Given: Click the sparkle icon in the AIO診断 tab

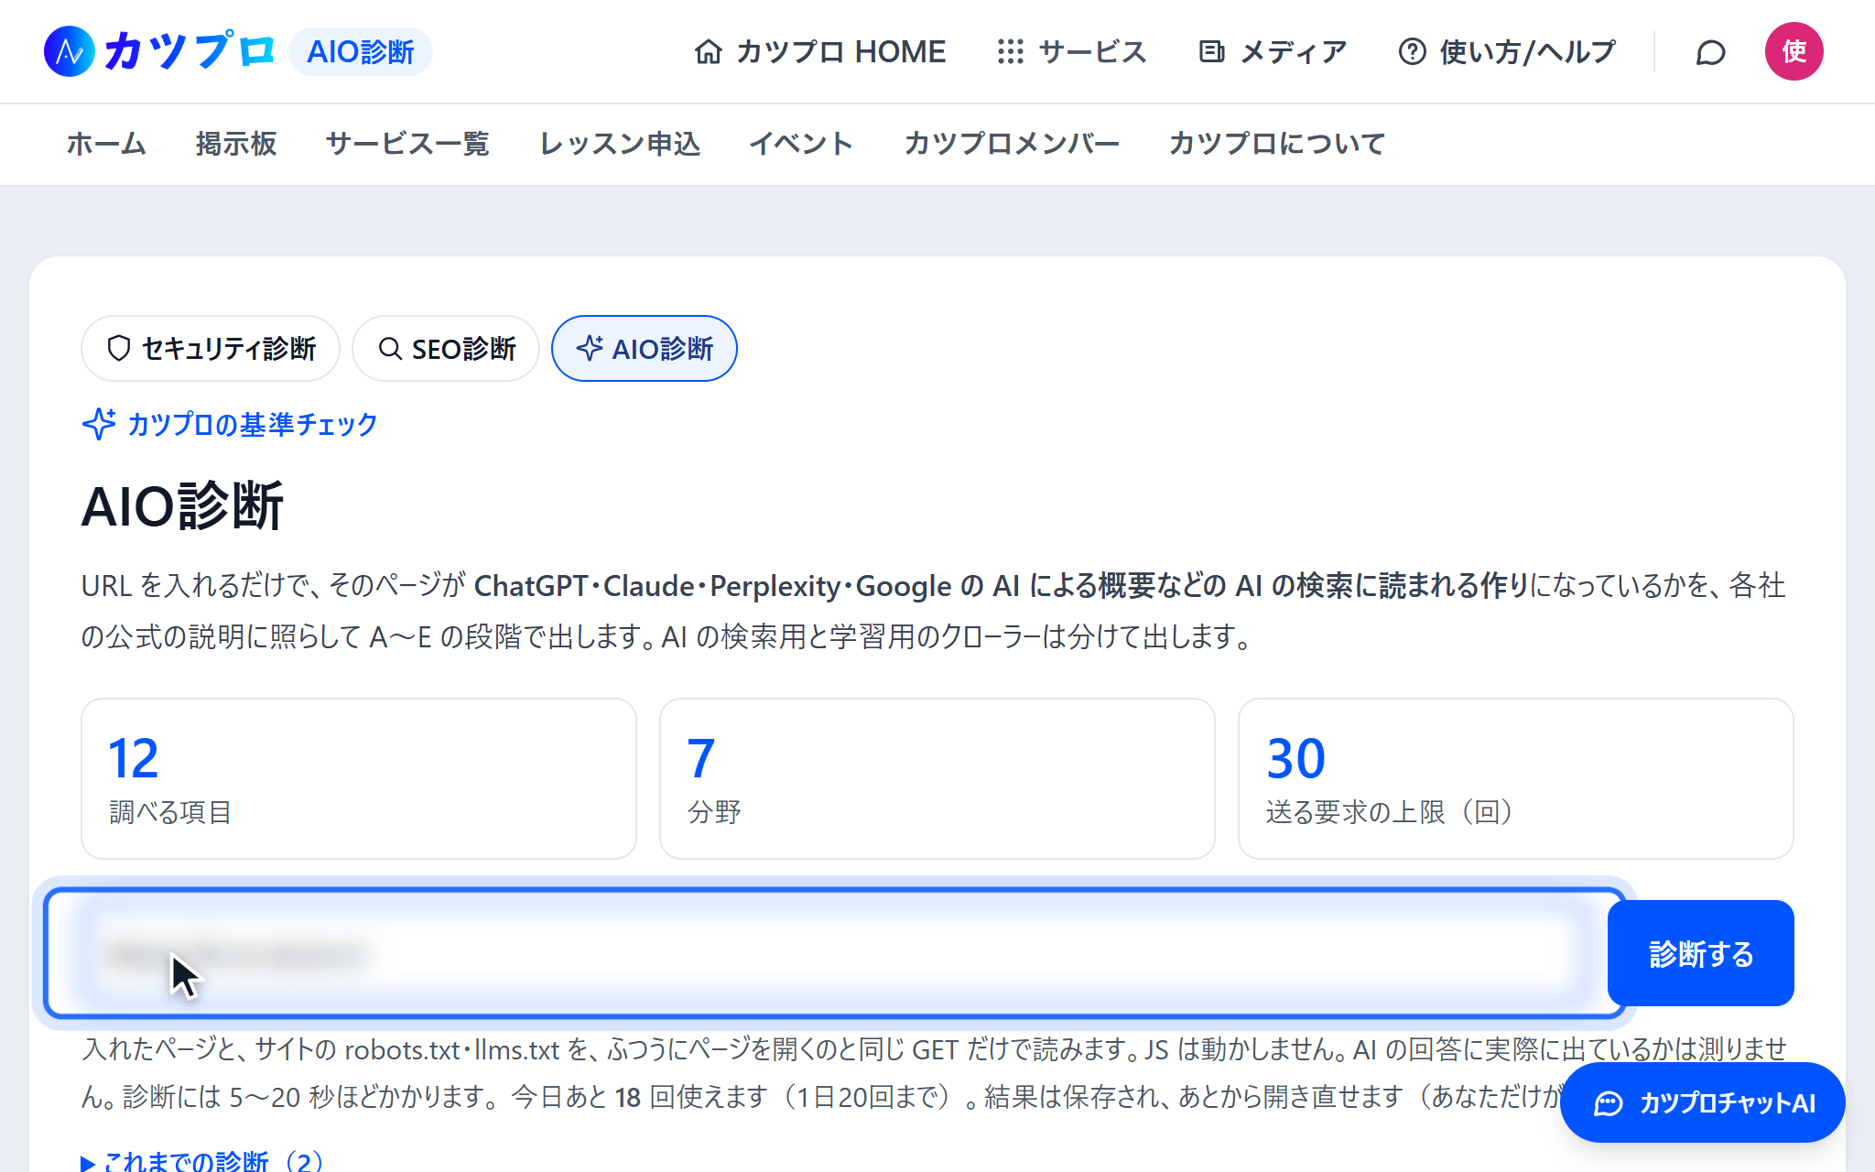Looking at the screenshot, I should (x=590, y=348).
